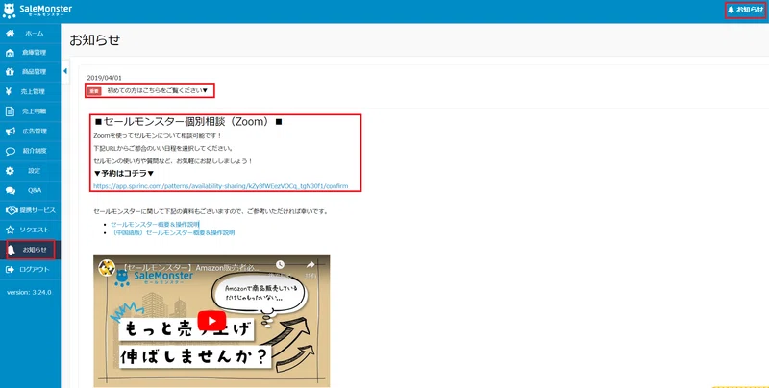Screen dimensions: 769x388
Task: Click the heading ■セールモンスター個別相談（Zoom）■
Action: tap(188, 122)
